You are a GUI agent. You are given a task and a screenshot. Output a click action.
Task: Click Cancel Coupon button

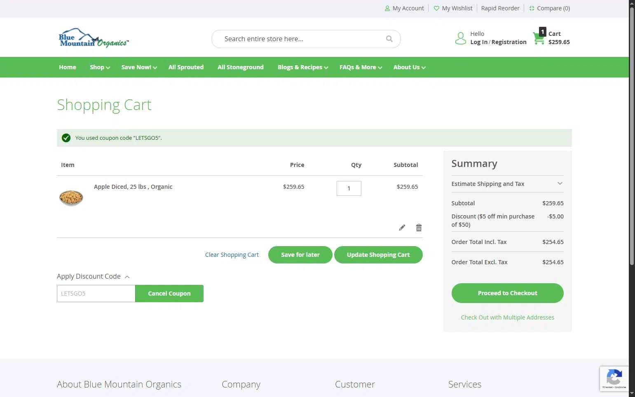tap(169, 294)
